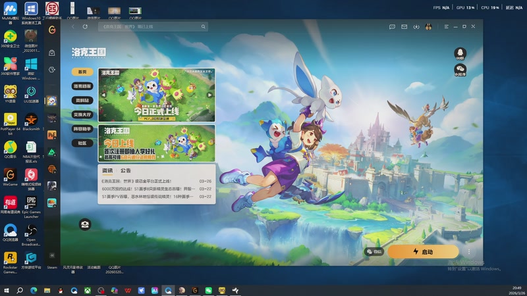Open the download manager icon

click(x=416, y=26)
